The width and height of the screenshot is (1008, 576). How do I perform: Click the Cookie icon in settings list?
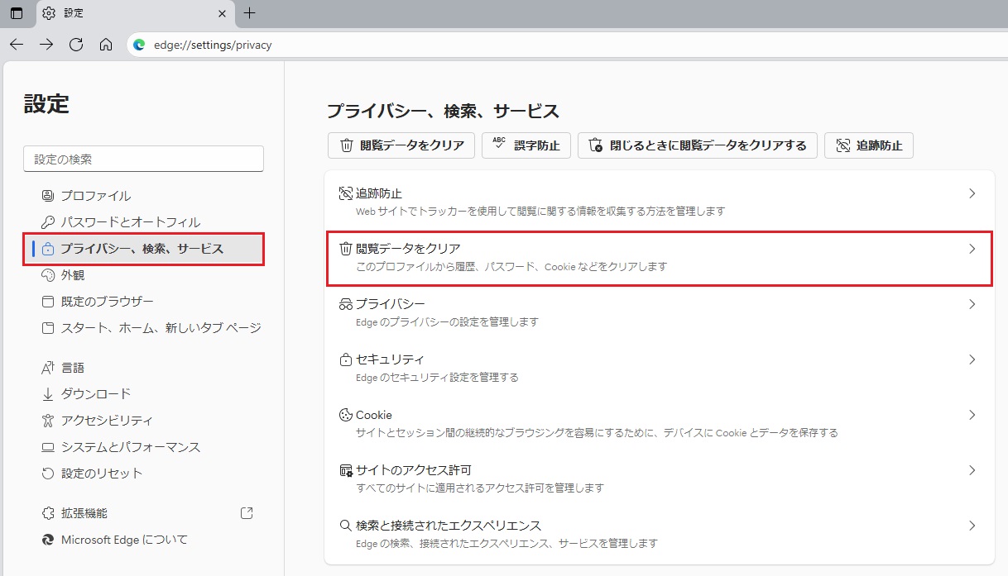346,415
